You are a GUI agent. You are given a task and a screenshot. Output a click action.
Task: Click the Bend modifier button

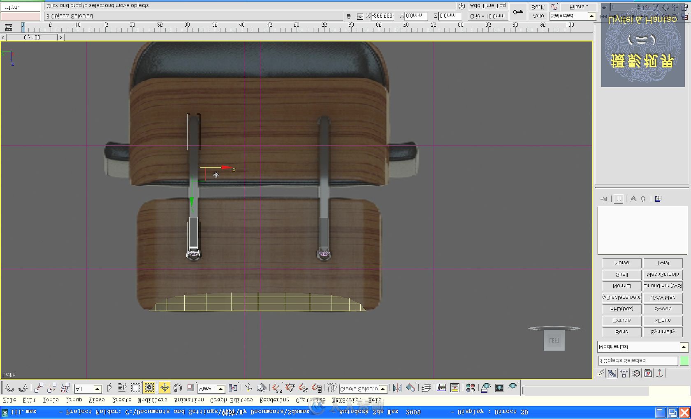(x=621, y=332)
